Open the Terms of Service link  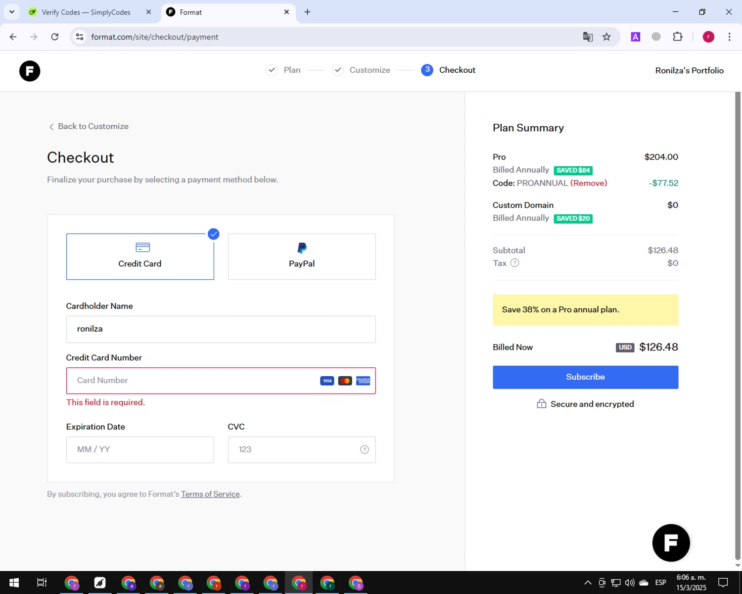pyautogui.click(x=210, y=494)
